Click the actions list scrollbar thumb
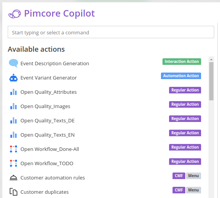 point(211,81)
